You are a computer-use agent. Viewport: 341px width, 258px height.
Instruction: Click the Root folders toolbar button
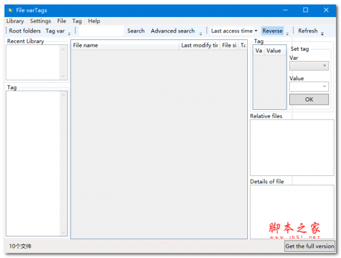[25, 31]
